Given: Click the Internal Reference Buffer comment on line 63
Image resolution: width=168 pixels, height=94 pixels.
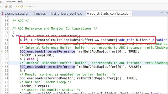Looking at the screenshot, I should (x=94, y=48).
